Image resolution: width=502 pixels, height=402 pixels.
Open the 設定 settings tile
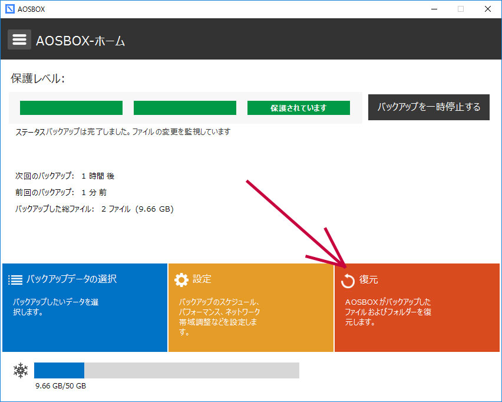[250, 308]
